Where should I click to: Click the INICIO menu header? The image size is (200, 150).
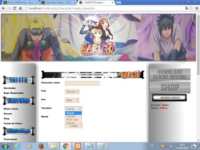19,80
